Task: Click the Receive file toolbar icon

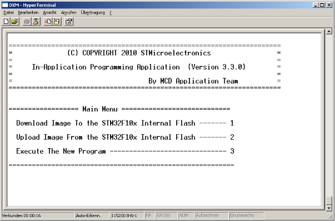Action: click(57, 21)
